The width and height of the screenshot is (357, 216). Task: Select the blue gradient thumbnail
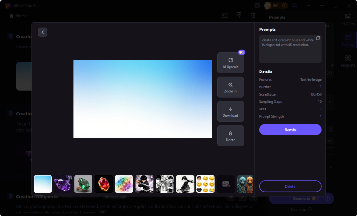click(43, 184)
